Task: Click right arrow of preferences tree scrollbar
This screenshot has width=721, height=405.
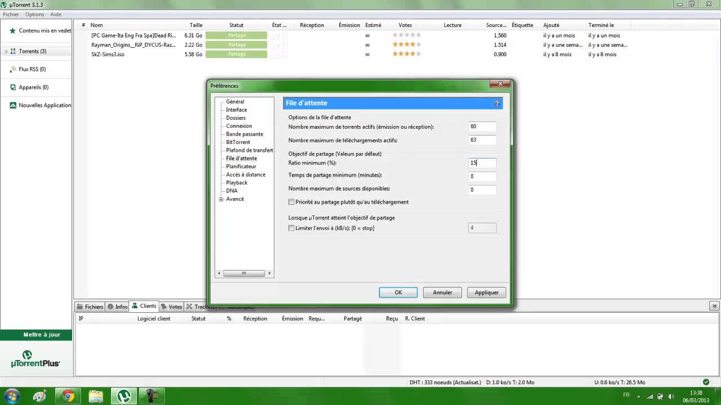Action: 269,273
